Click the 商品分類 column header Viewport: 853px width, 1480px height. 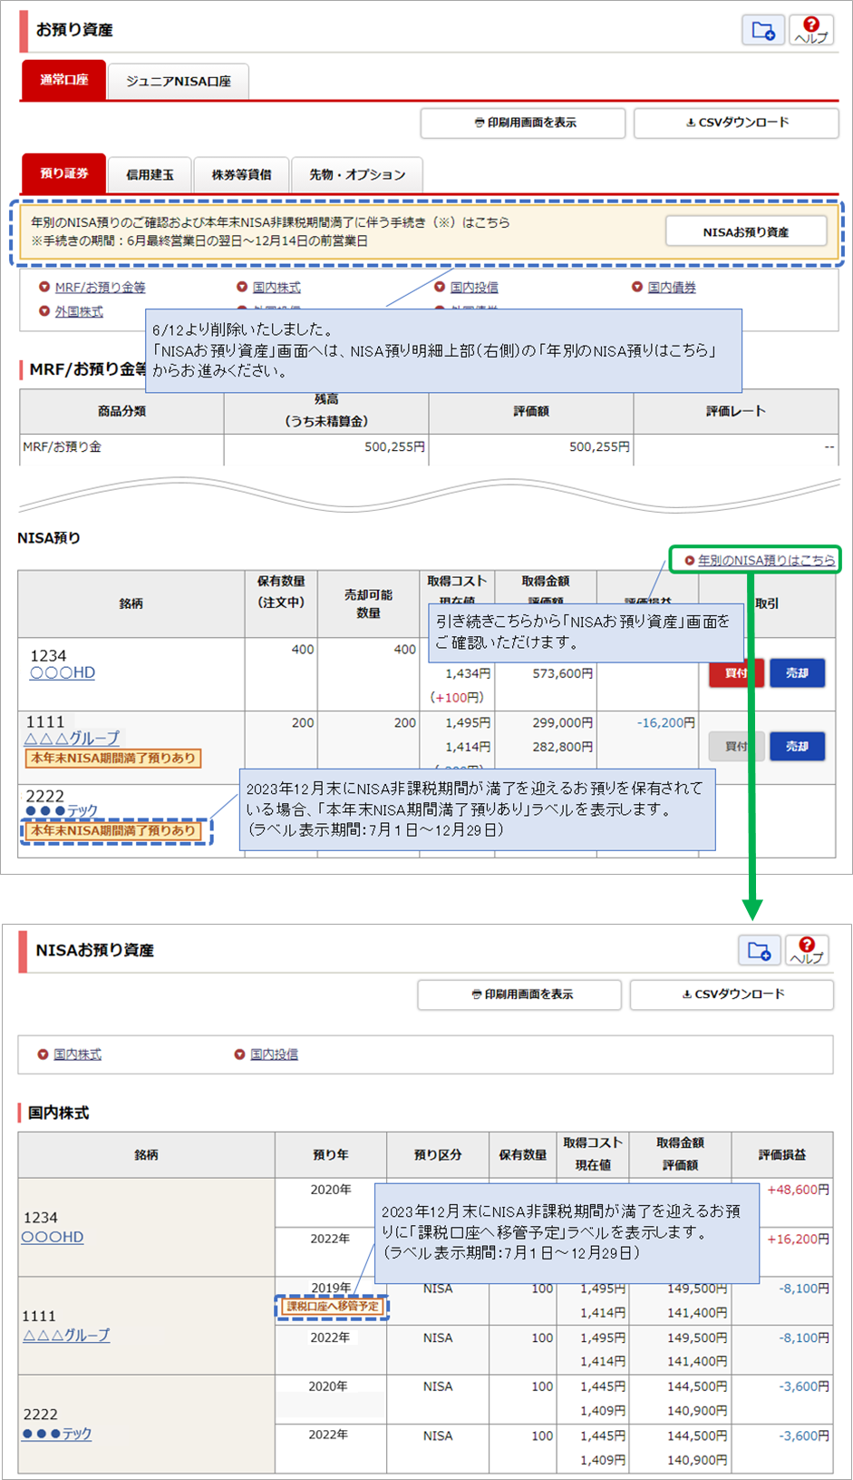[122, 411]
